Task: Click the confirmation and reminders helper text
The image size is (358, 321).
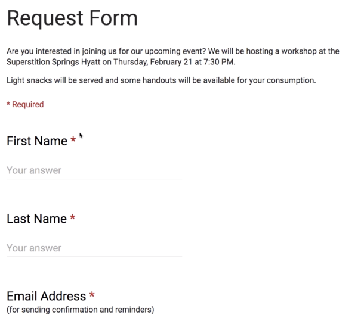Action: point(81,310)
